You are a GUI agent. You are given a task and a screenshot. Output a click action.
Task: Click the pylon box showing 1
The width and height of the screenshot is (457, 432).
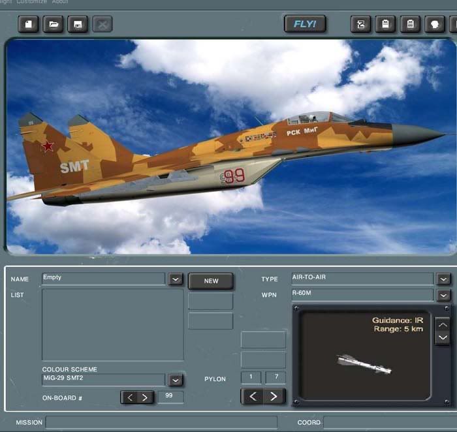pyautogui.click(x=251, y=378)
